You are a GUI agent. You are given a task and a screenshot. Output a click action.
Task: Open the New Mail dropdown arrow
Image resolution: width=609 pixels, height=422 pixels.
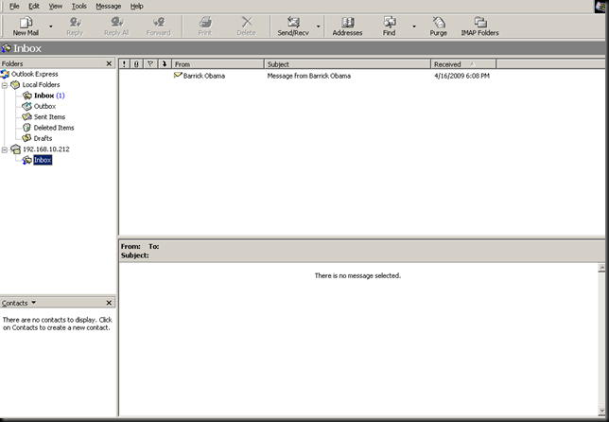tap(51, 26)
